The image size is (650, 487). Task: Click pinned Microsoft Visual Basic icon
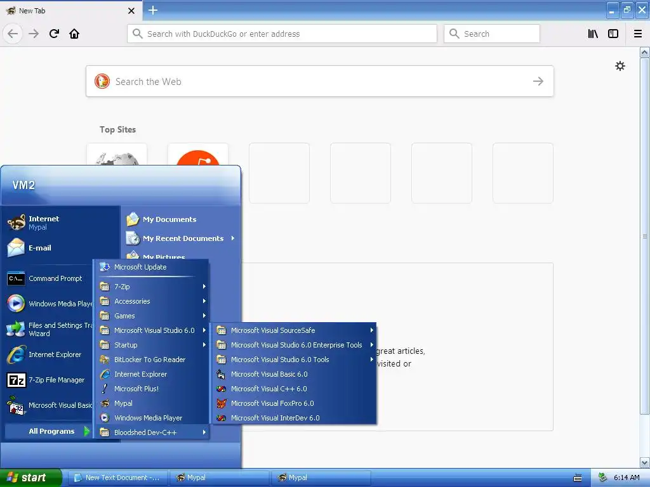click(x=16, y=405)
